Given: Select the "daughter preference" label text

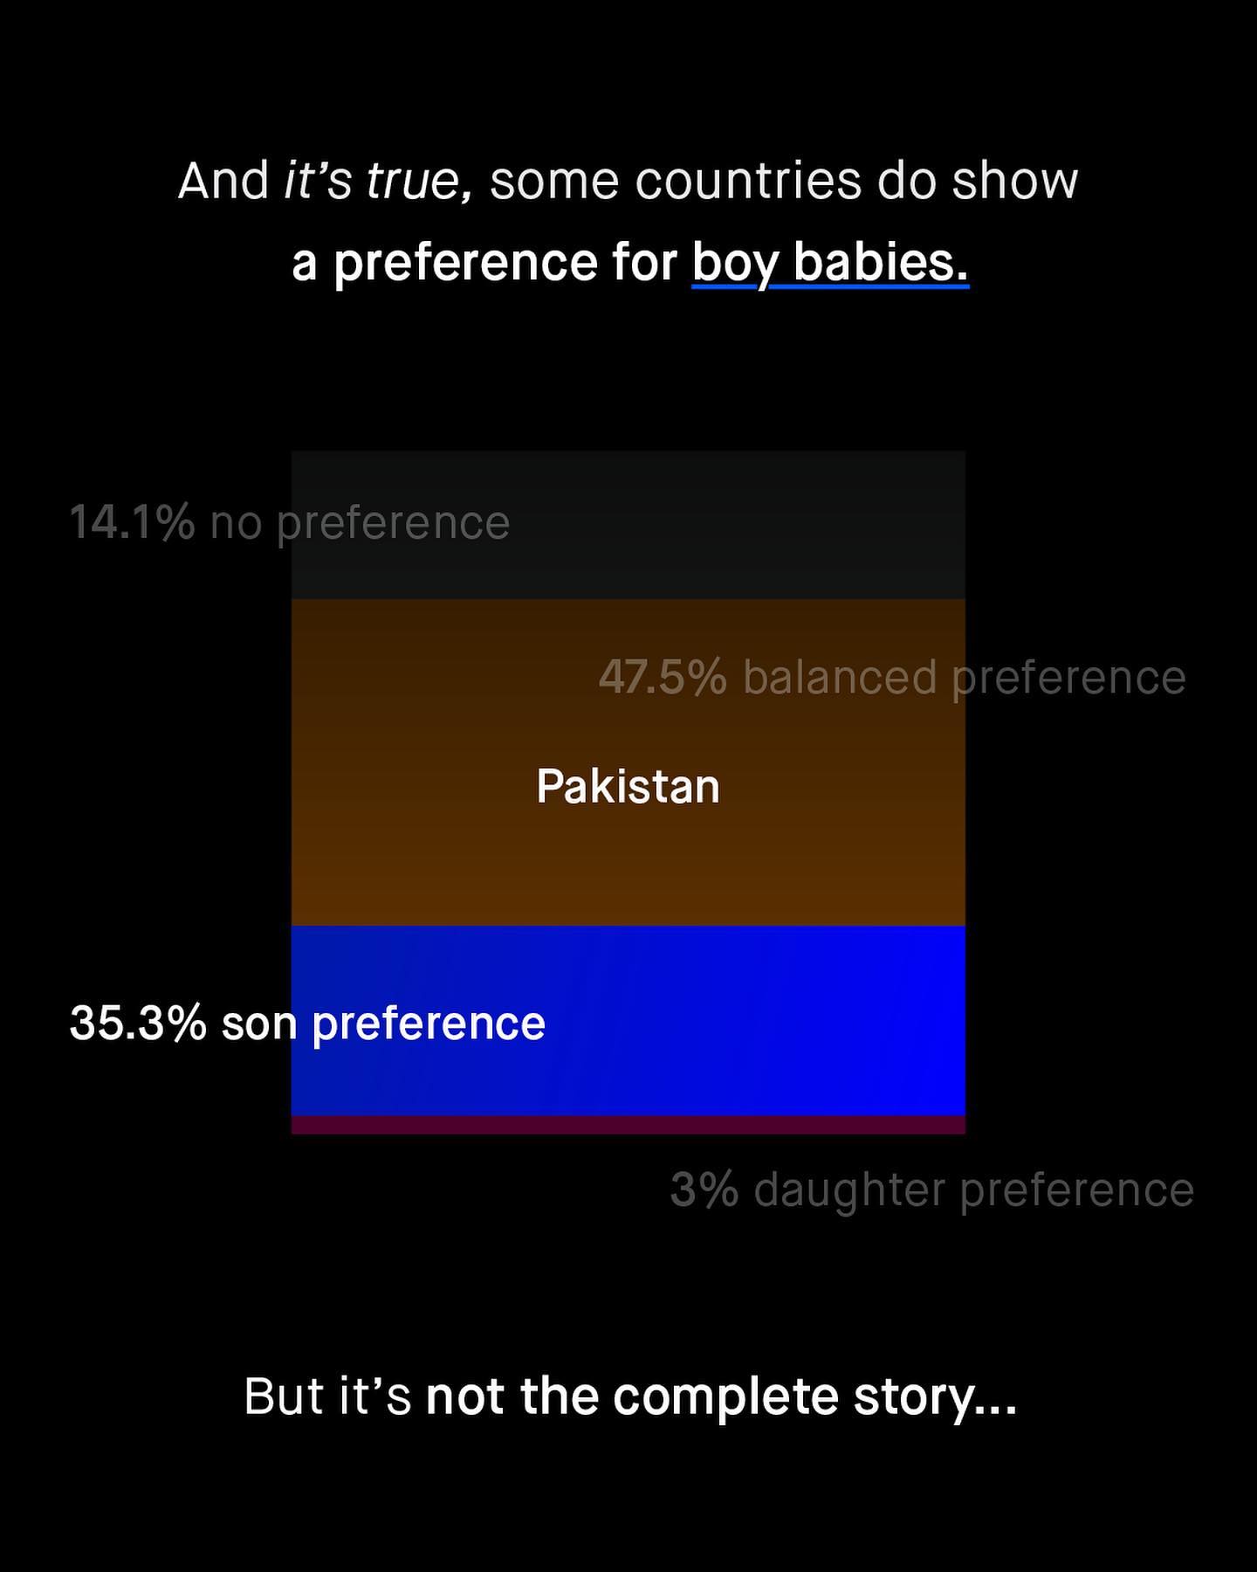Looking at the screenshot, I should tap(973, 1189).
